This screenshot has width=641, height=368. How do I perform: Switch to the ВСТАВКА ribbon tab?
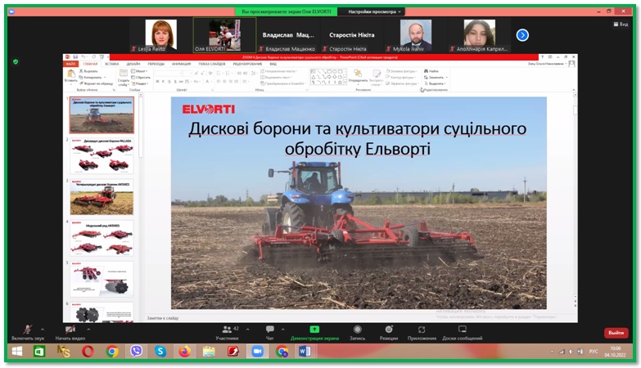click(111, 64)
